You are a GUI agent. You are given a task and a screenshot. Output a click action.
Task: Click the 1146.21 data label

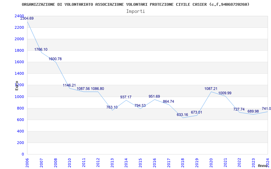coord(69,86)
